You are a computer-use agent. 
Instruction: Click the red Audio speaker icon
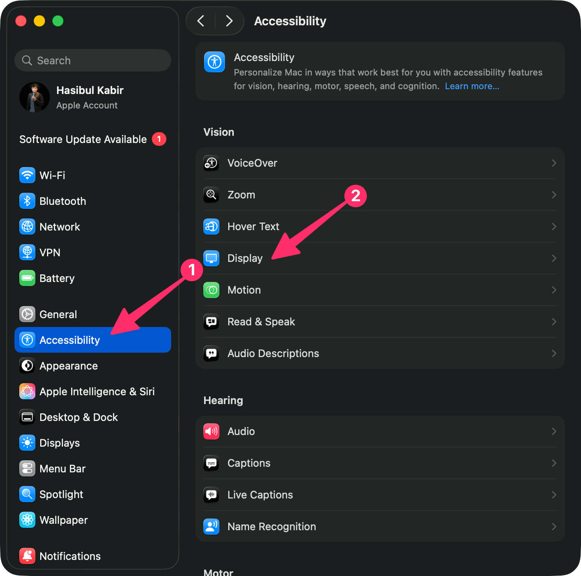211,431
